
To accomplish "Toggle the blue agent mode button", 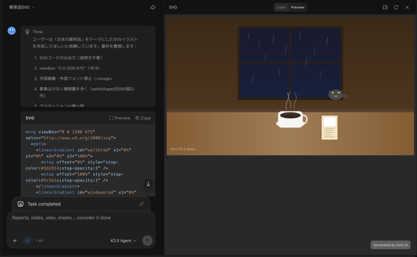I will point(27,241).
